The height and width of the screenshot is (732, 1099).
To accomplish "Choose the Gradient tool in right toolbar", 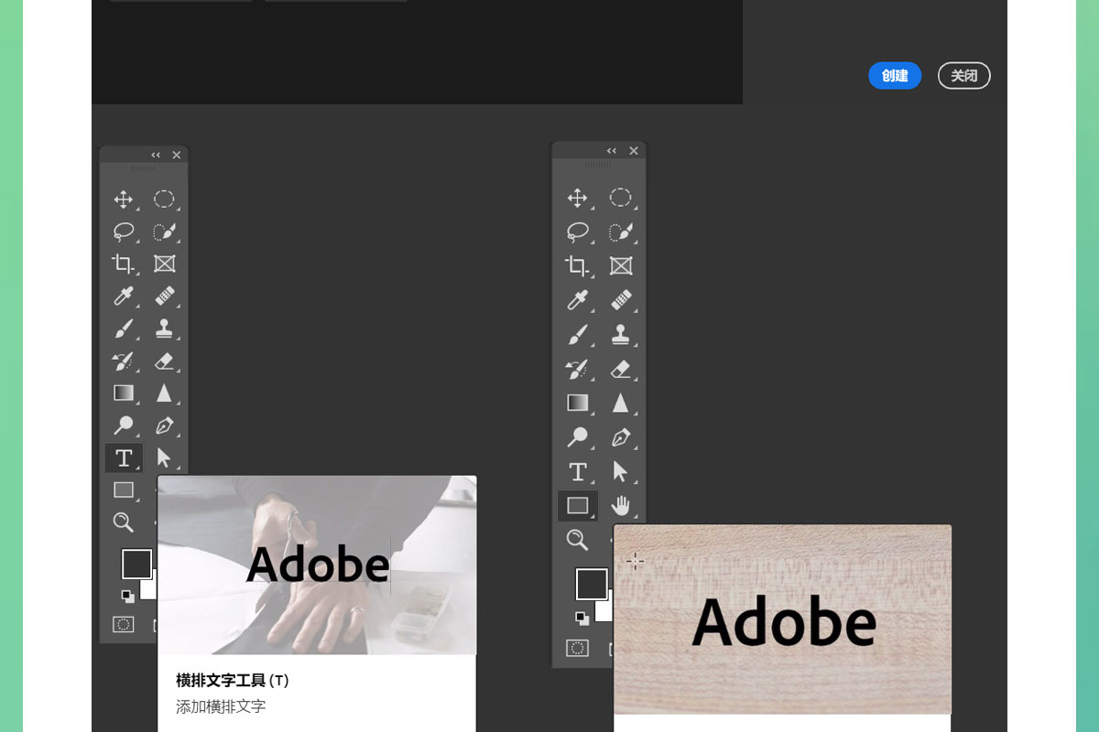I will coord(577,403).
